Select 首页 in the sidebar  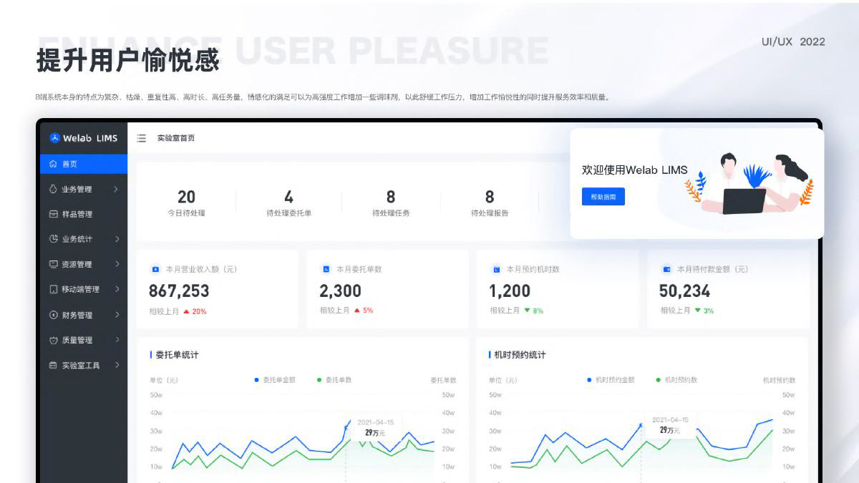(84, 164)
